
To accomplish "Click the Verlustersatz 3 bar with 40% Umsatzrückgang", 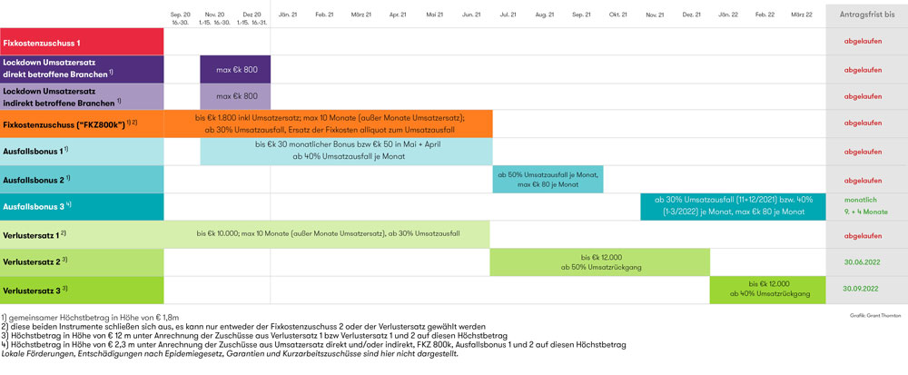I will pos(767,289).
